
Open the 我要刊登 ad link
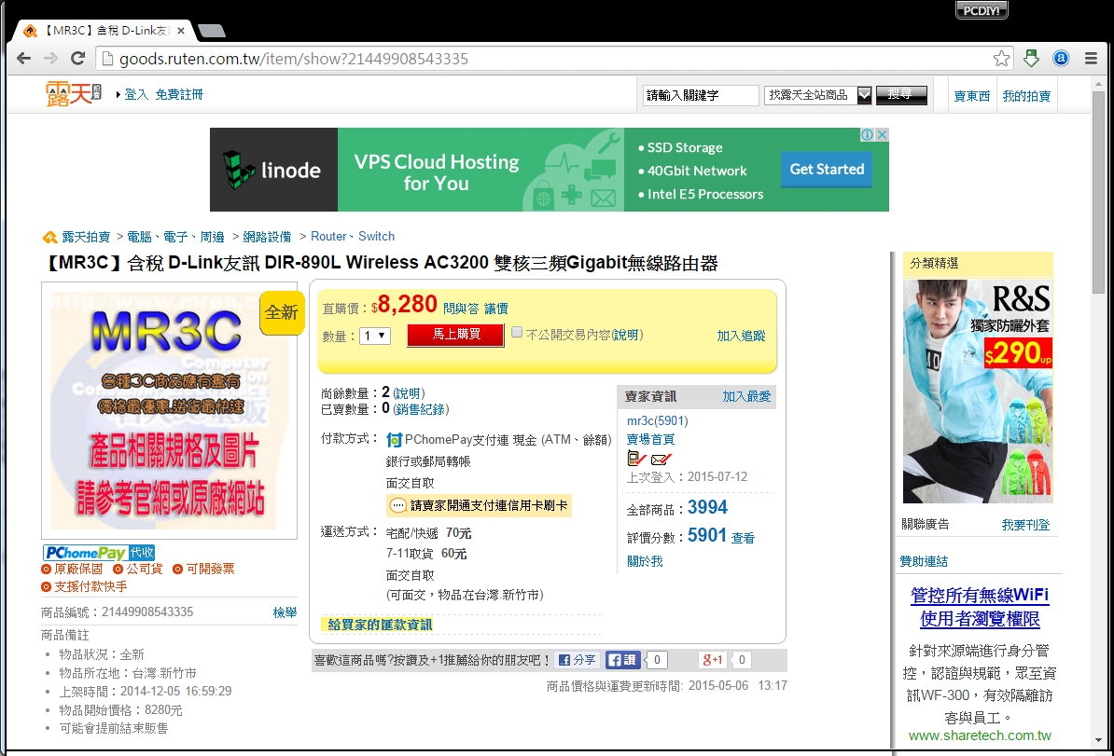[1026, 526]
